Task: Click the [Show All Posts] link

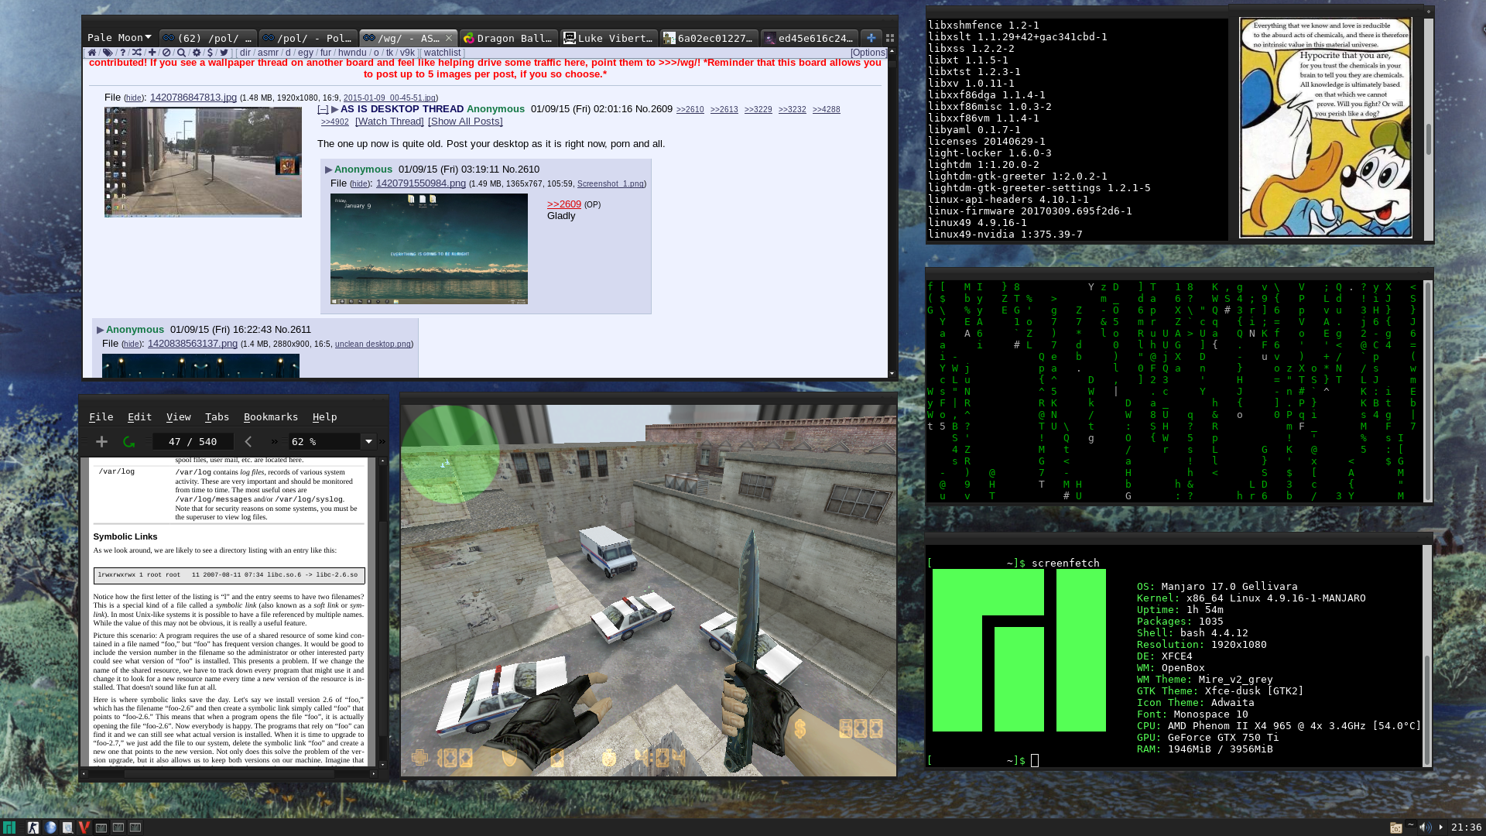Action: click(x=465, y=122)
